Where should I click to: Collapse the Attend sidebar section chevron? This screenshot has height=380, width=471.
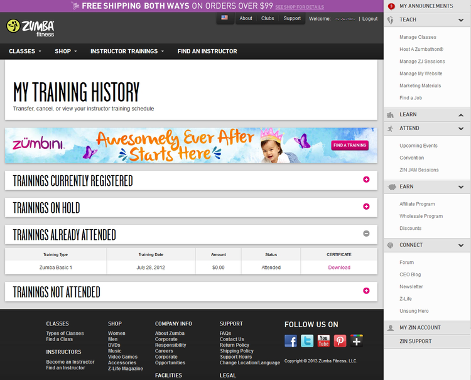pos(461,129)
